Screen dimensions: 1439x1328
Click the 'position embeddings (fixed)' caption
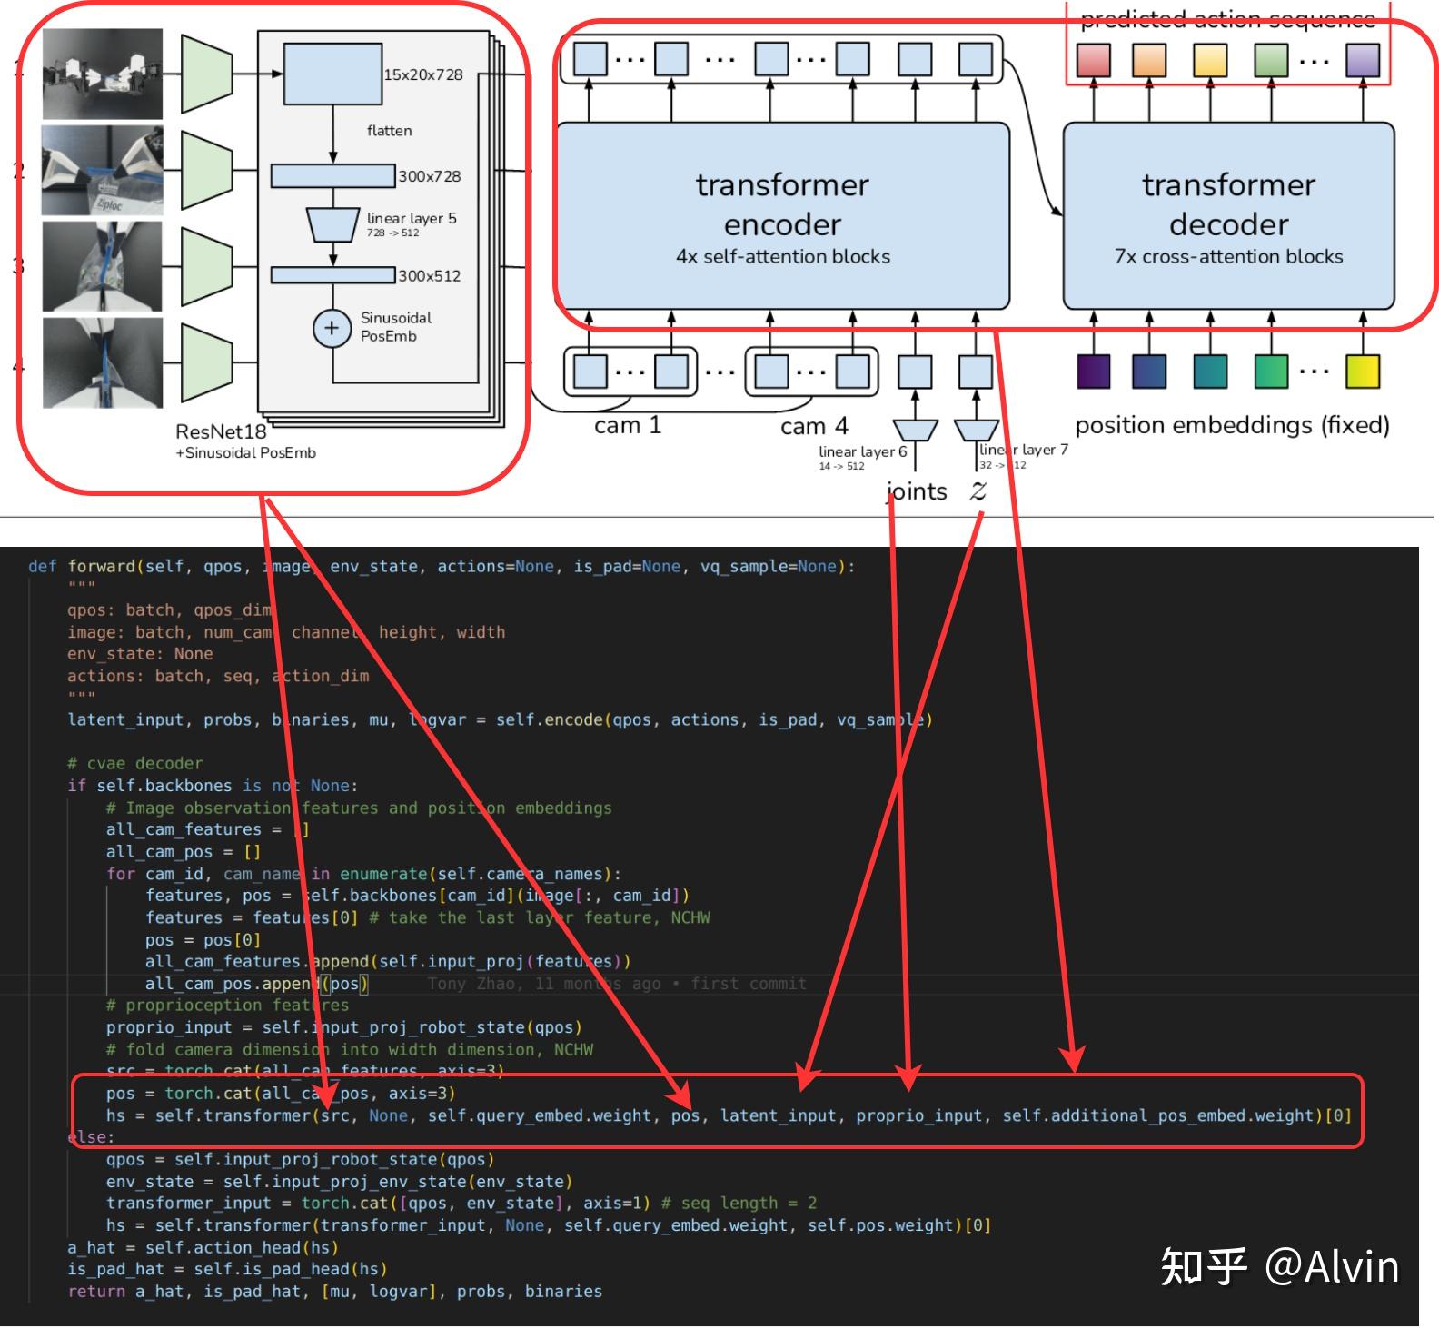pos(1232,425)
